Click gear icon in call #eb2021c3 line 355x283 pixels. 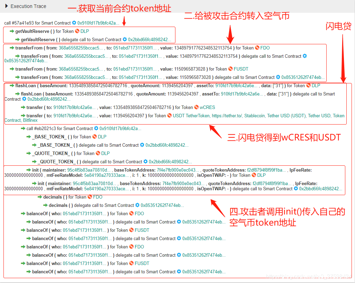pyautogui.click(x=96, y=128)
